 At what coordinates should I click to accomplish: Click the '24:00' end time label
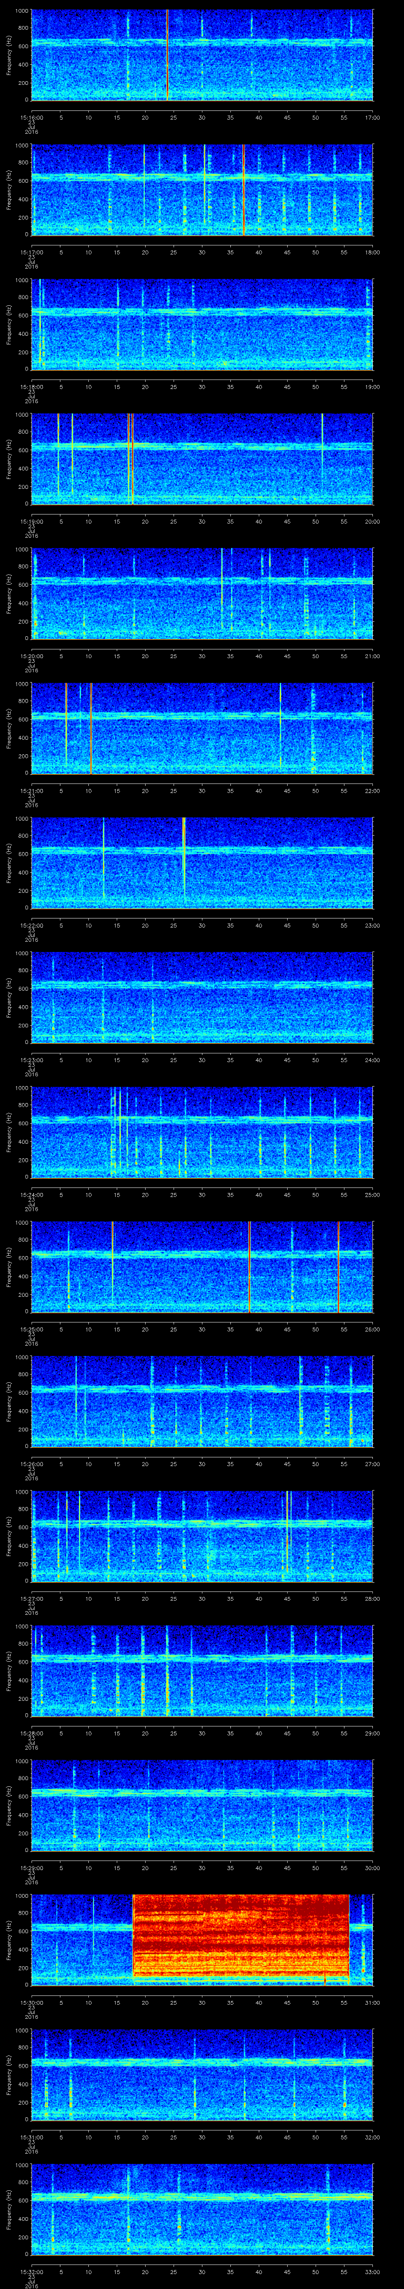pos(372,1059)
